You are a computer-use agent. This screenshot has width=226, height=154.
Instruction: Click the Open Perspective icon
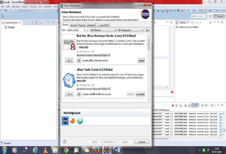pos(210,16)
